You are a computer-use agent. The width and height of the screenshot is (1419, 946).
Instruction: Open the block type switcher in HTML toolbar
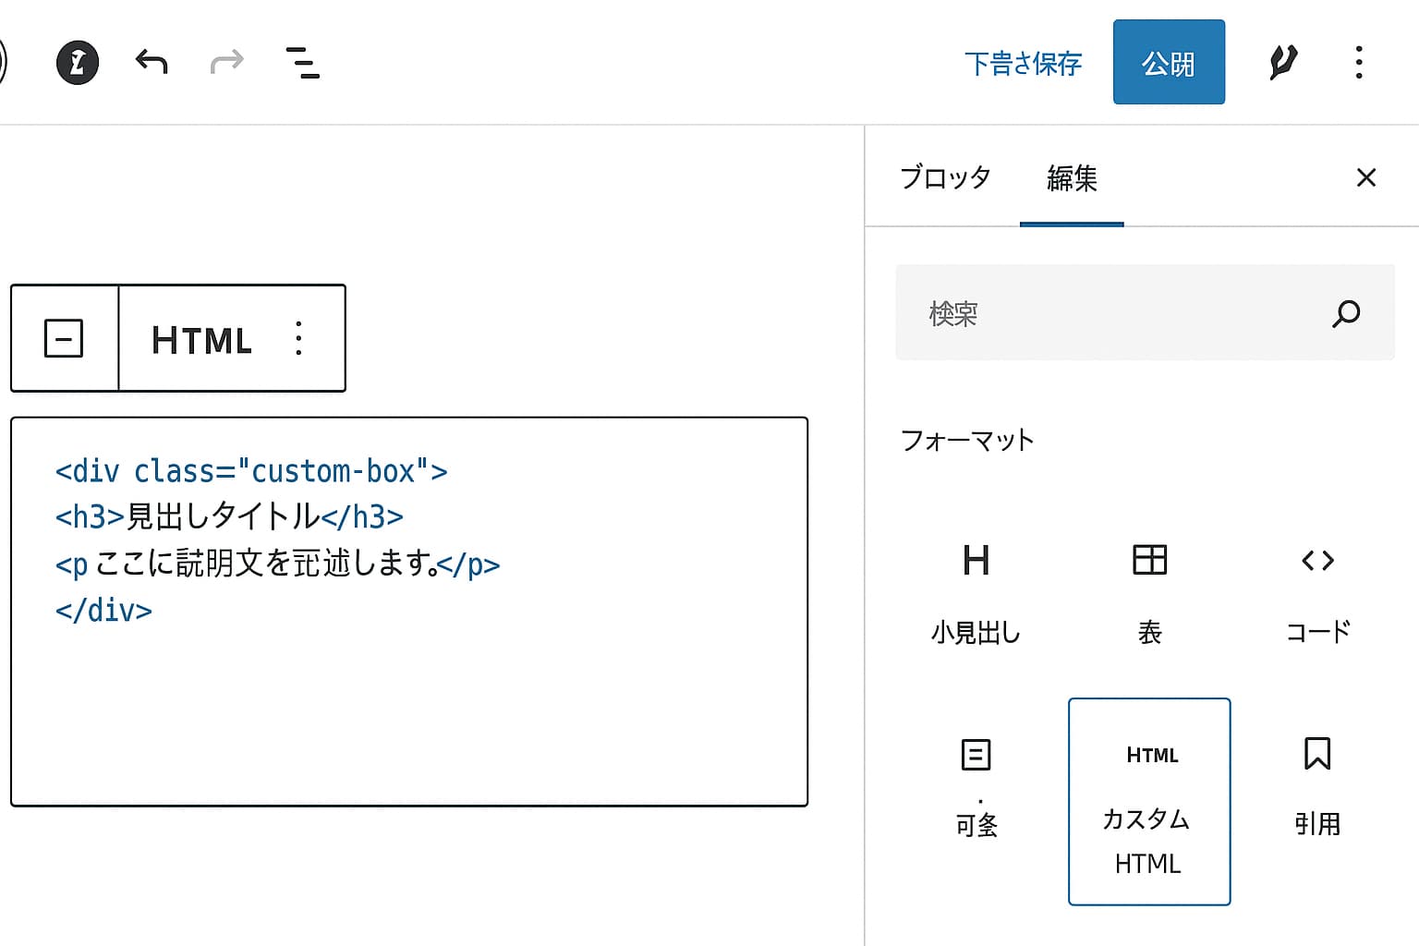[63, 338]
